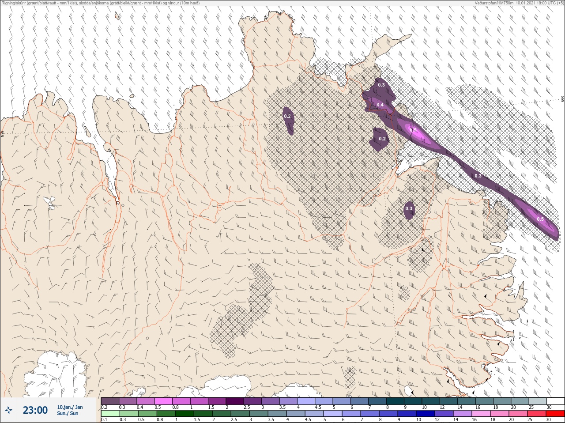Select the bottom-row legend swatch for 25–30
The image size is (565, 423).
tap(537, 414)
